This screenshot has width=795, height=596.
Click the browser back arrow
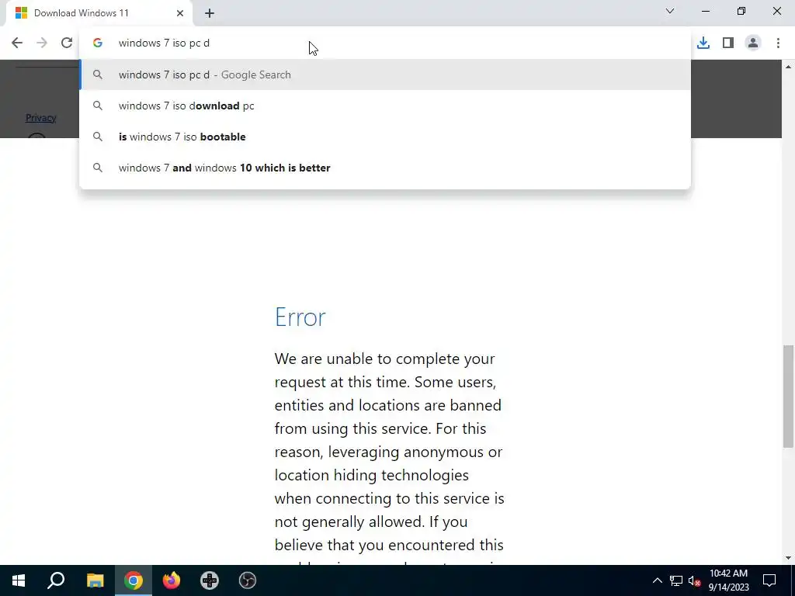(x=17, y=43)
